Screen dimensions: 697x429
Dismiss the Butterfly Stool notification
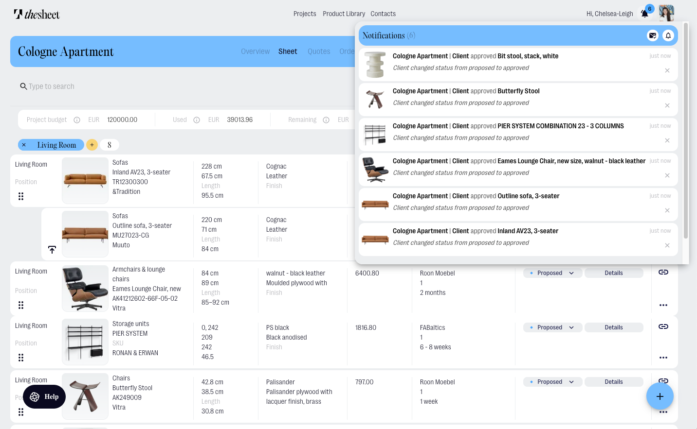pos(667,105)
